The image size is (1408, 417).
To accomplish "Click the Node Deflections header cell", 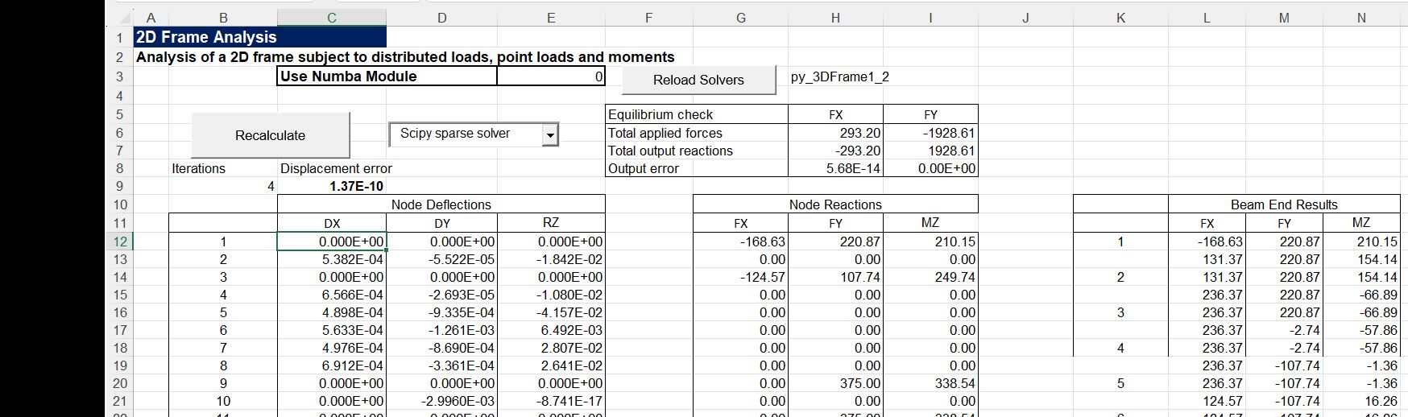I will [441, 204].
